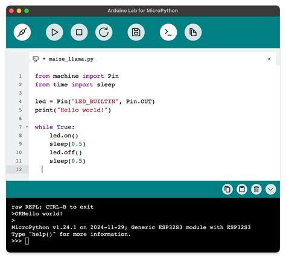The image size is (286, 258).
Task: Click the Connect/Disconnect board icon
Action: pyautogui.click(x=22, y=32)
